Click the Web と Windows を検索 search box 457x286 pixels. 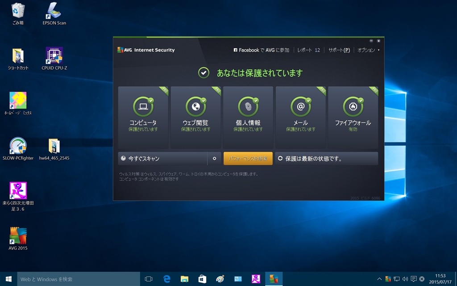pos(79,279)
